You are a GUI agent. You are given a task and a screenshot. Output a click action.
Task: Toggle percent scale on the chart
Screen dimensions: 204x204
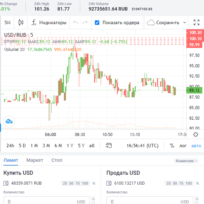[x=172, y=146]
